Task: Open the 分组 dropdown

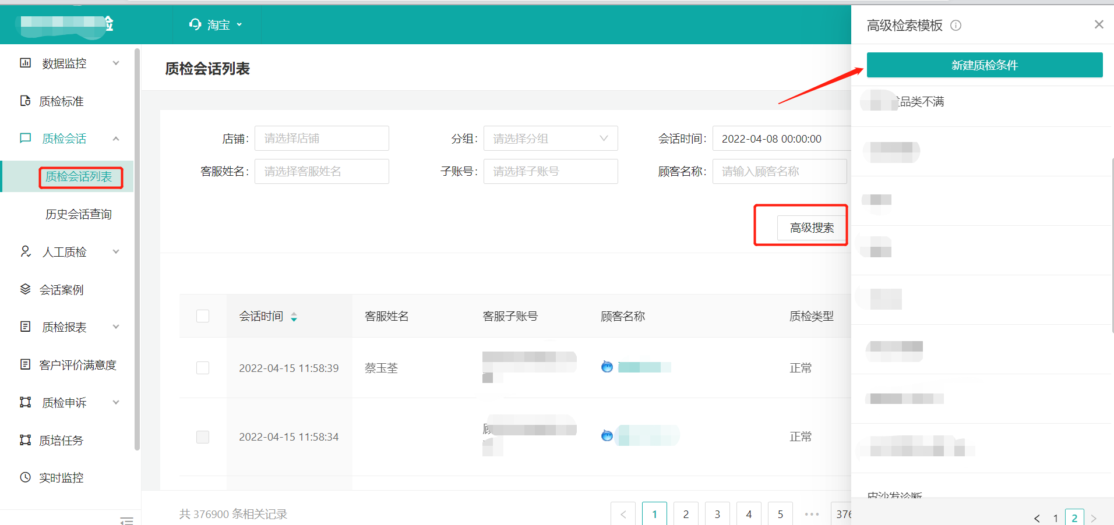Action: click(551, 139)
